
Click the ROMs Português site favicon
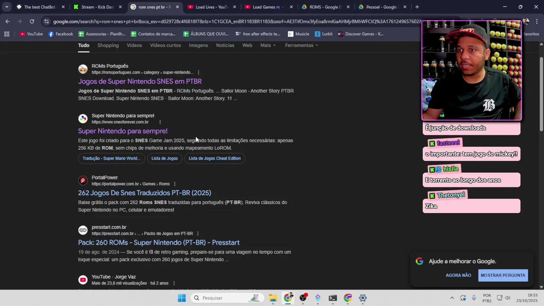click(x=83, y=69)
